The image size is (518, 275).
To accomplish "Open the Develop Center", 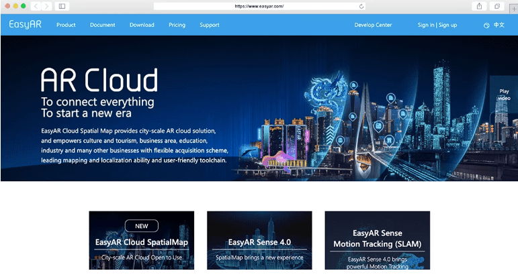I will coord(373,25).
